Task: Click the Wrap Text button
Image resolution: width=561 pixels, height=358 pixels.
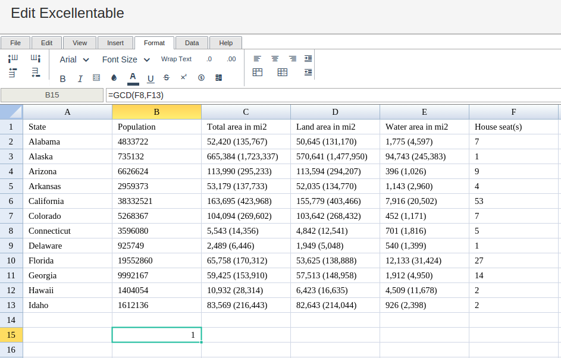Action: (176, 59)
